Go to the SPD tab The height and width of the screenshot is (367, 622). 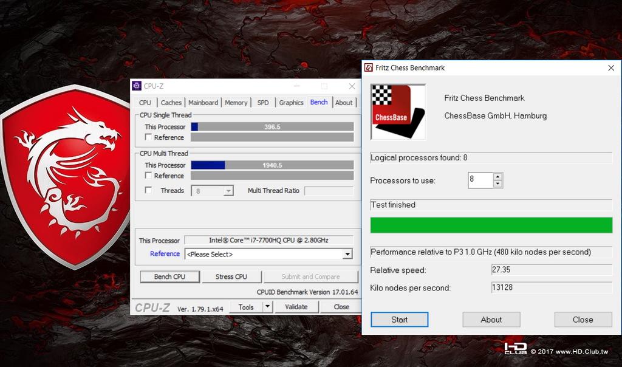pyautogui.click(x=263, y=102)
